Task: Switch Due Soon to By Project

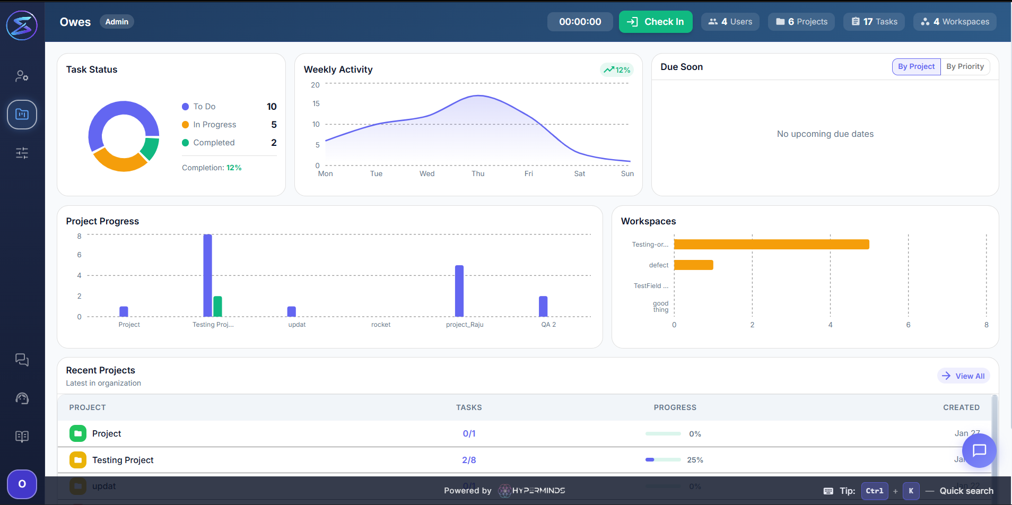Action: pyautogui.click(x=916, y=67)
